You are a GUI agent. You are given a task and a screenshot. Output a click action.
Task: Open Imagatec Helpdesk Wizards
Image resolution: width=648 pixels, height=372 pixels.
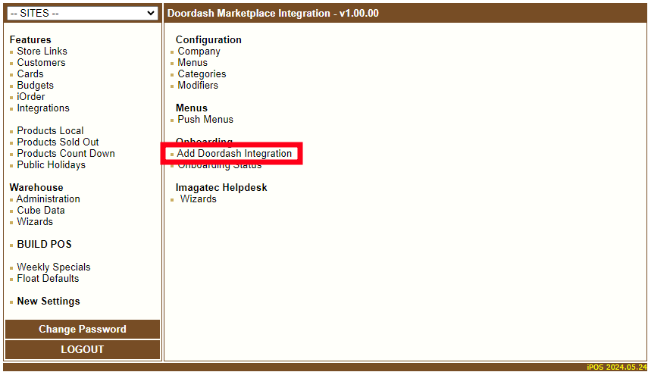(198, 199)
